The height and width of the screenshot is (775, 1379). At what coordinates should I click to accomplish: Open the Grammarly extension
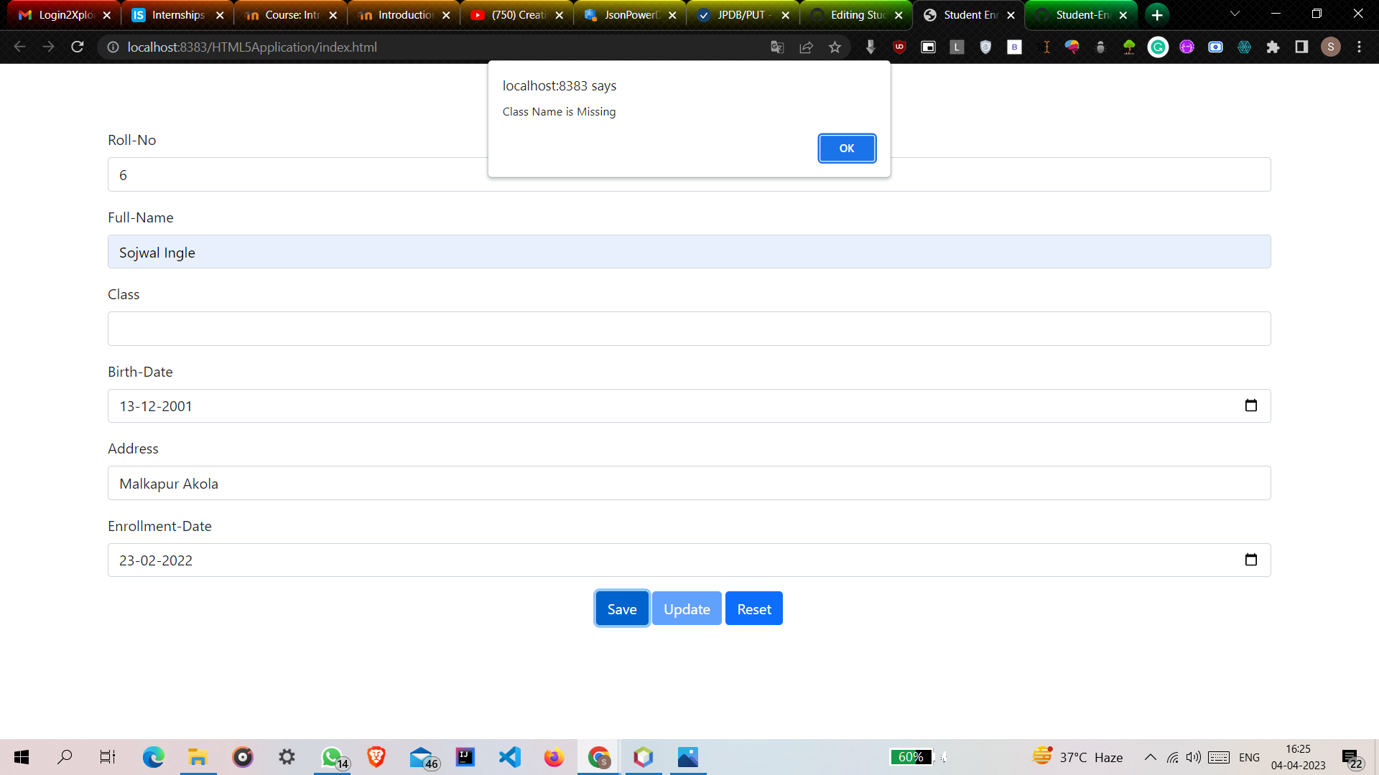(1157, 47)
